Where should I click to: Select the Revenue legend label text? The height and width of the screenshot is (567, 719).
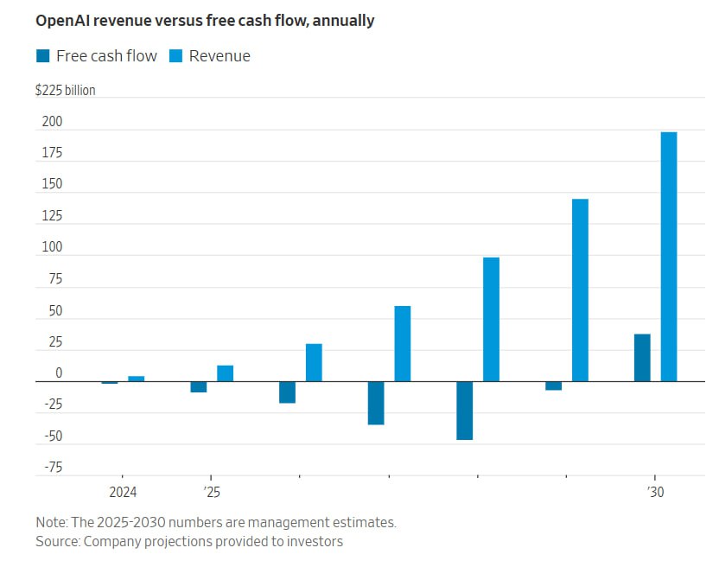220,56
